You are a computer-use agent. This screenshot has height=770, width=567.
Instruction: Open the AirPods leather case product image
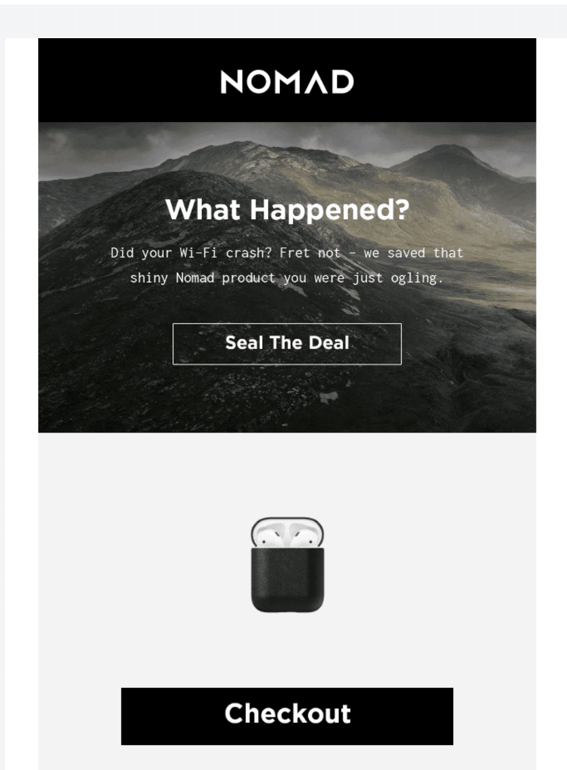[288, 565]
